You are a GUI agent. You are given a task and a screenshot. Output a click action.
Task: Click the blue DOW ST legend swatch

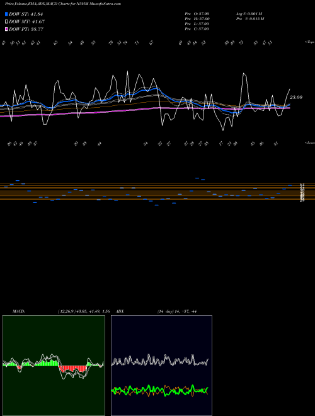tap(6, 14)
